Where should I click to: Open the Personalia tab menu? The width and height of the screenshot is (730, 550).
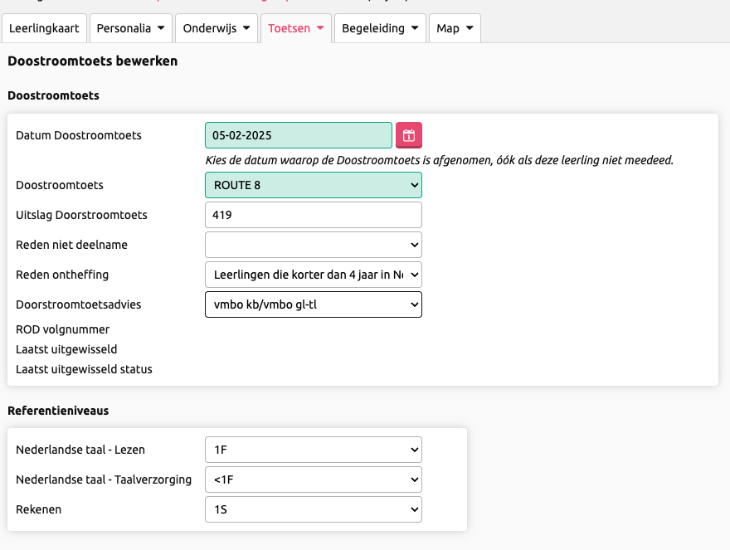tap(131, 28)
